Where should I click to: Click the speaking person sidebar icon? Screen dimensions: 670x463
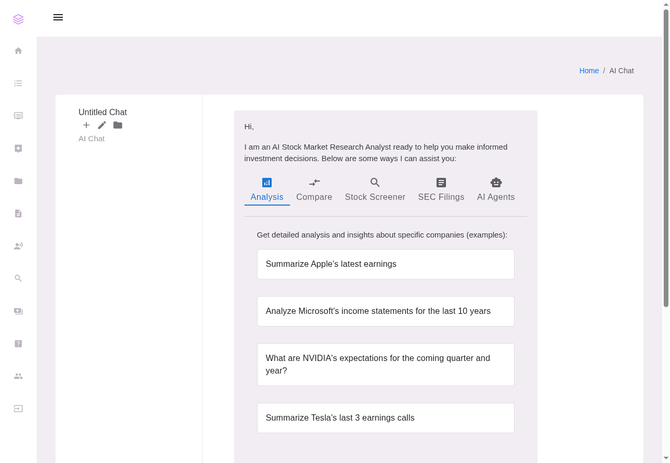click(x=18, y=246)
